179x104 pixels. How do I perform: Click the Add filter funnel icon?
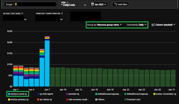tap(116, 4)
